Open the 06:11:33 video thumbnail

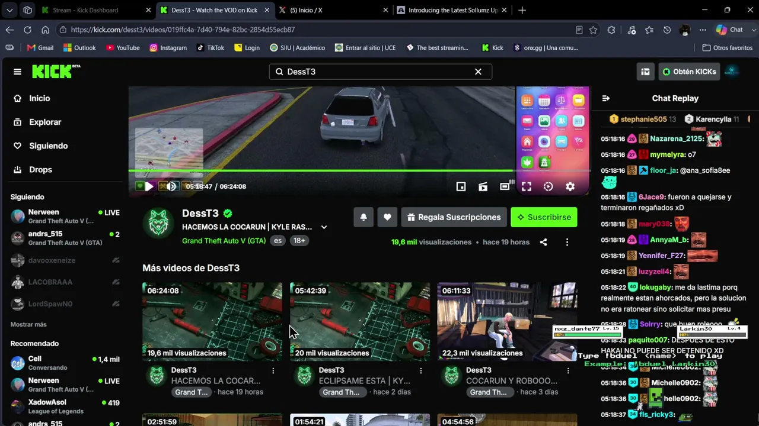pyautogui.click(x=507, y=322)
